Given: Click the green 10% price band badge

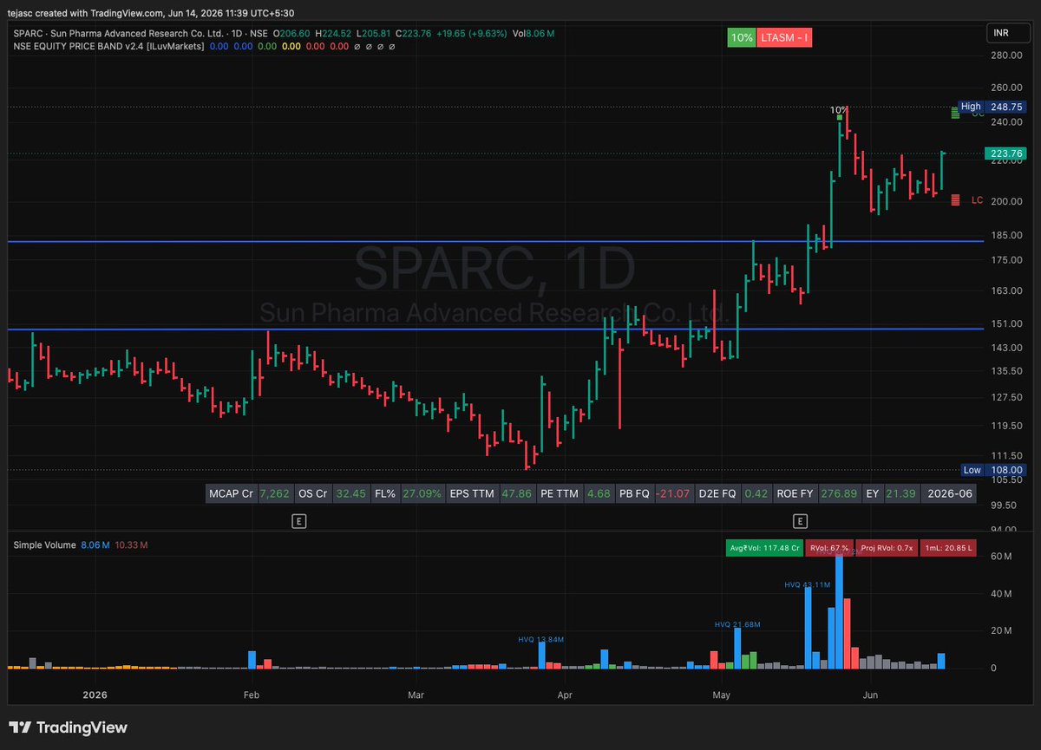Looking at the screenshot, I should click(x=742, y=38).
